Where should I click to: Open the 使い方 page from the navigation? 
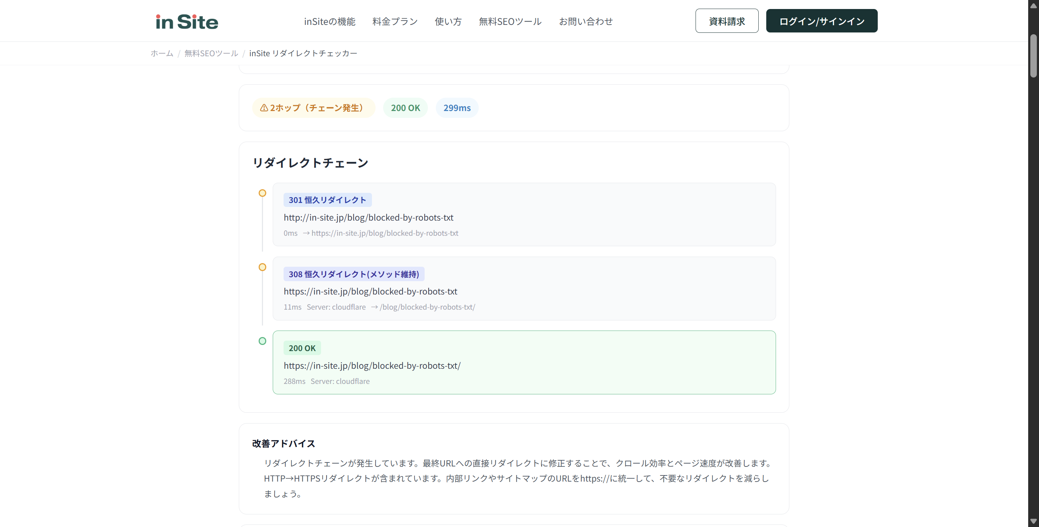(x=448, y=22)
